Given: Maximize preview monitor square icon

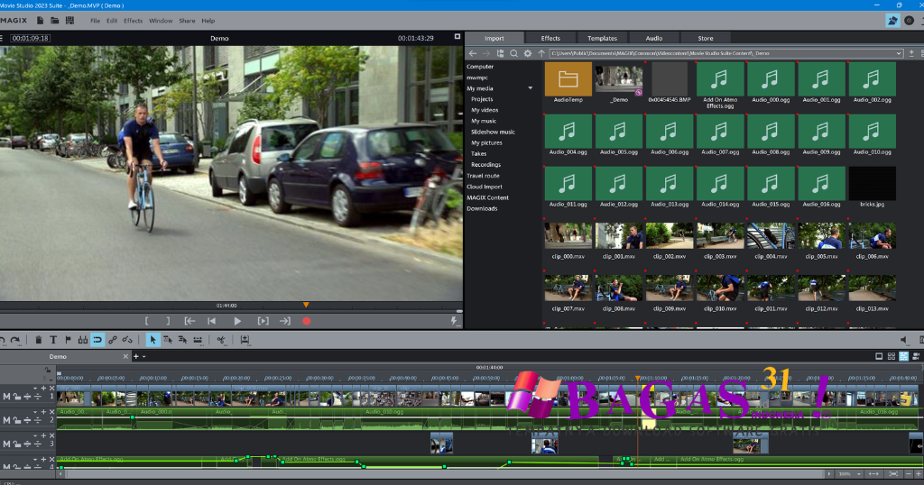Looking at the screenshot, I should coord(457,36).
